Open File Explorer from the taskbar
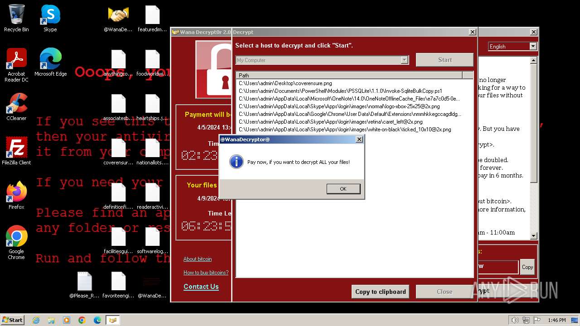 pos(51,320)
